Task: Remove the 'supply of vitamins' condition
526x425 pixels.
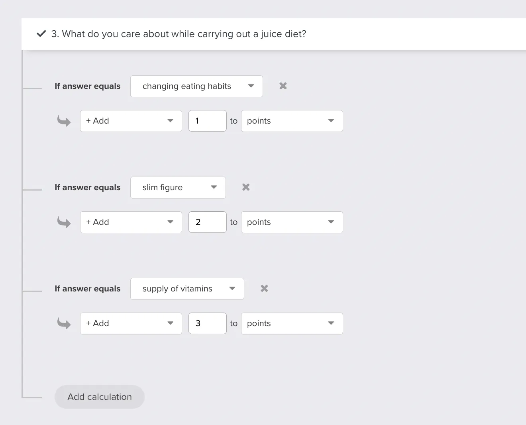Action: click(x=264, y=289)
